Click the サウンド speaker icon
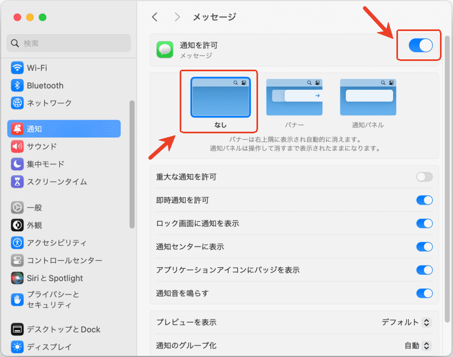Image resolution: width=453 pixels, height=357 pixels. (17, 146)
